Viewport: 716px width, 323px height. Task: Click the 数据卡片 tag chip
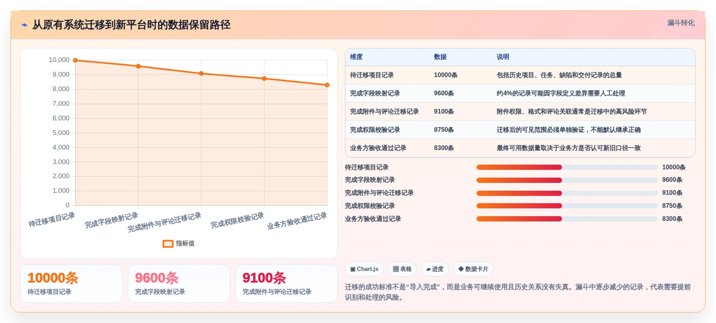pos(473,269)
